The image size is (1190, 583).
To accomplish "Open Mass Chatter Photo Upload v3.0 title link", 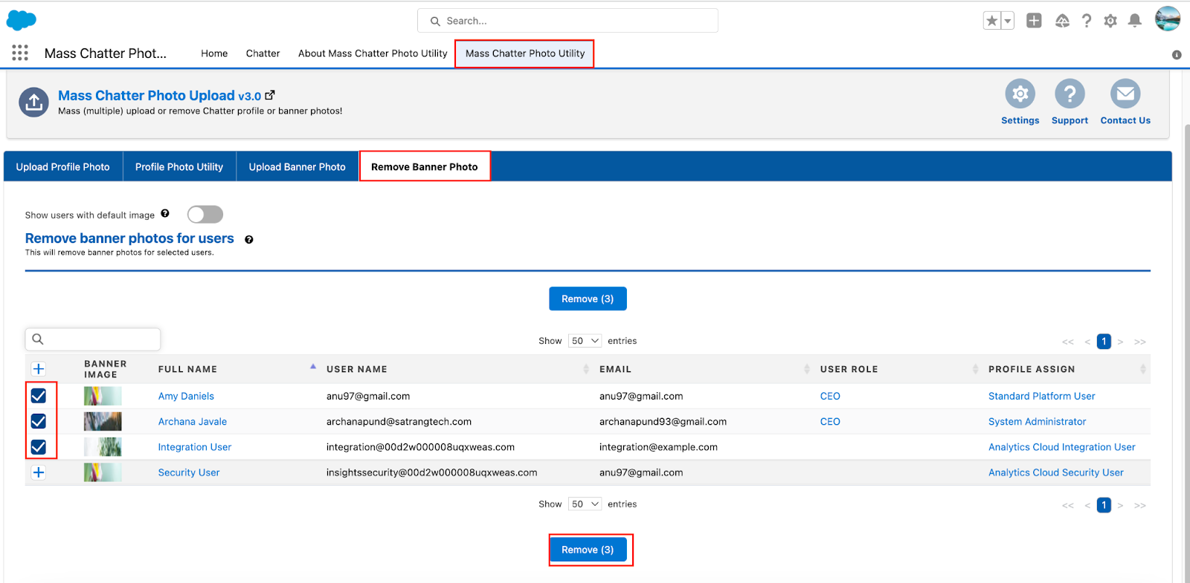I will click(159, 95).
